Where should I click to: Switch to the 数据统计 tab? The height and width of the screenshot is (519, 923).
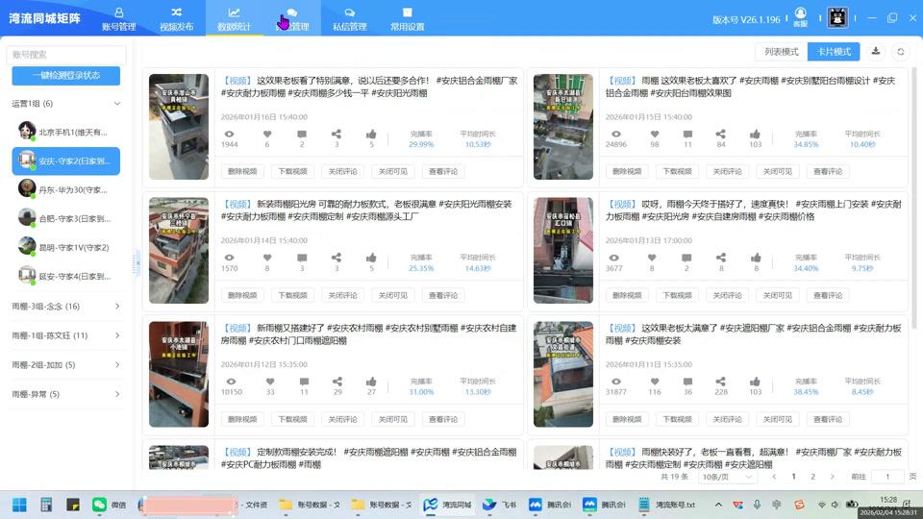234,19
